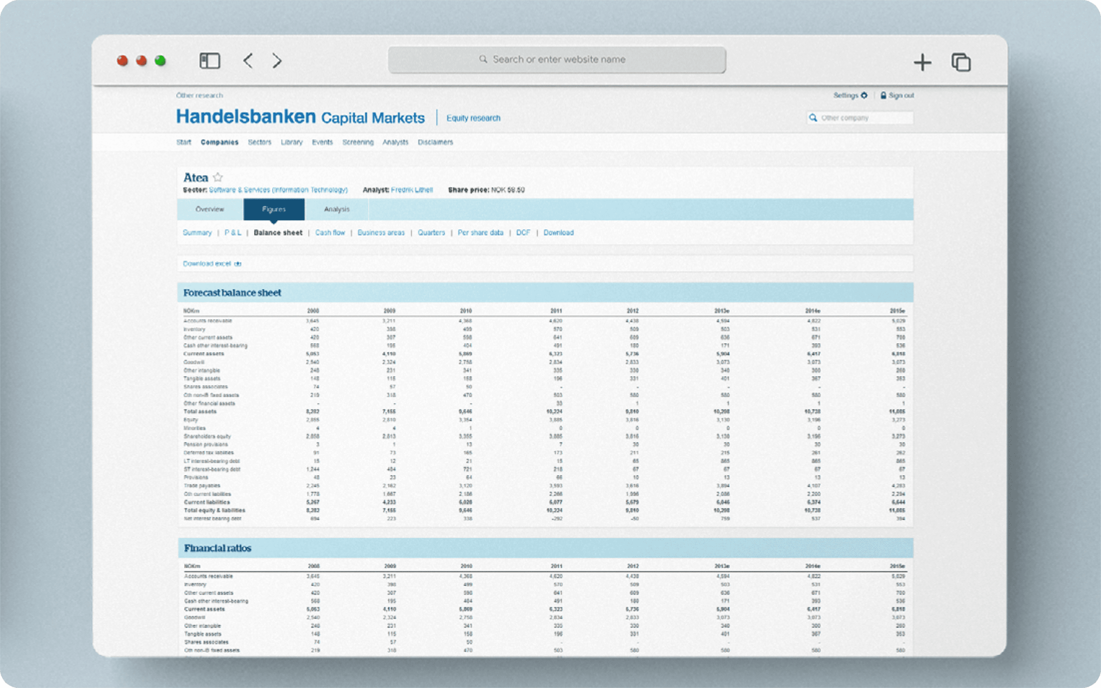Click the browser back arrow
Image resolution: width=1101 pixels, height=688 pixels.
coord(248,60)
